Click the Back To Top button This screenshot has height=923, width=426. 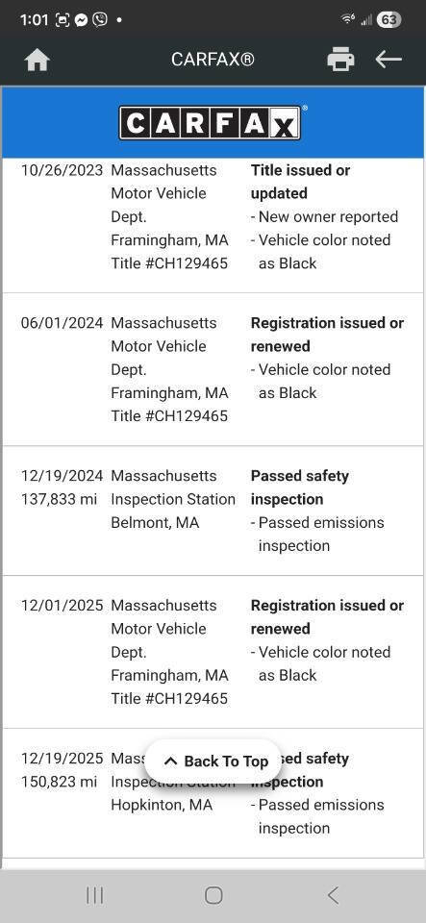pos(213,761)
